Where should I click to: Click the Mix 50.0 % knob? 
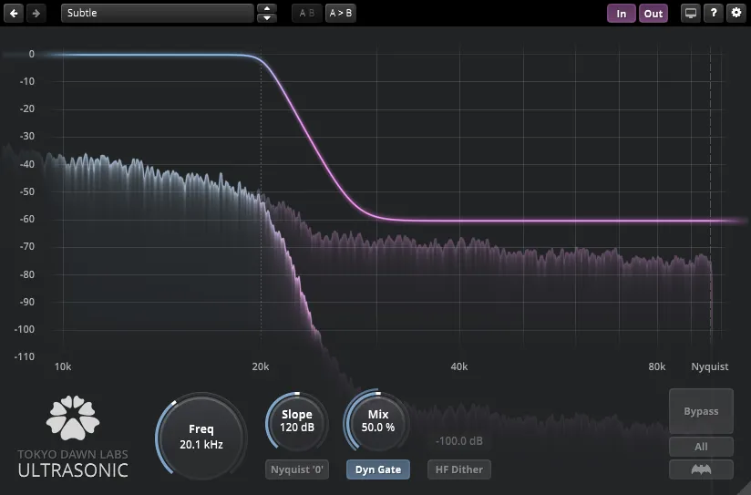tap(378, 422)
